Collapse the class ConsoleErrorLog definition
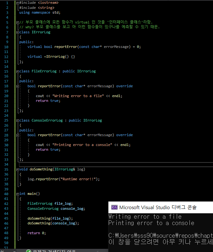Screen dimensions: 213x252 click(18, 121)
